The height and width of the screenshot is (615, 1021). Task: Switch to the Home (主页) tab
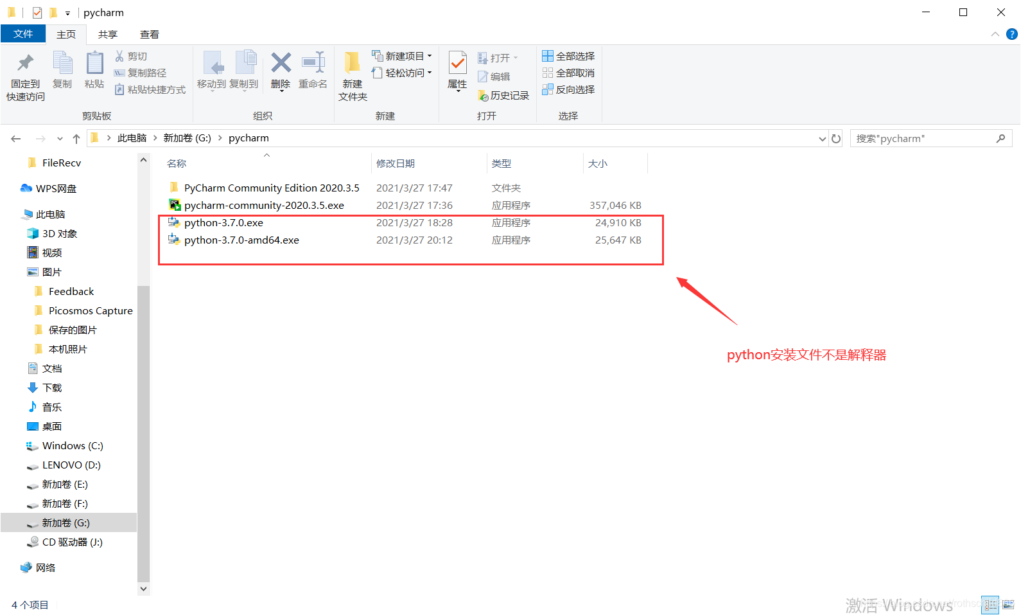point(66,35)
